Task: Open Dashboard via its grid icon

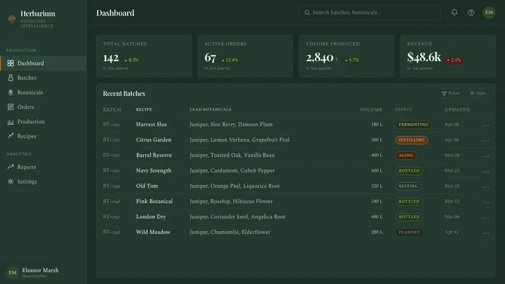Action: tap(11, 63)
